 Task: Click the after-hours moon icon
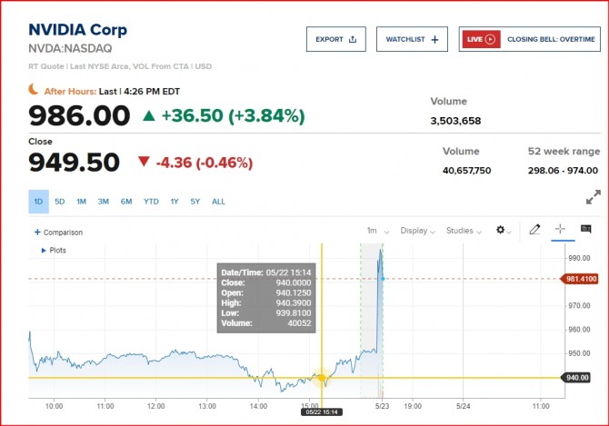pyautogui.click(x=34, y=89)
